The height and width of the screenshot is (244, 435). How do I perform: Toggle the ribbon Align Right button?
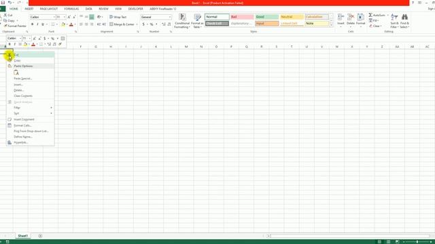[x=92, y=24]
